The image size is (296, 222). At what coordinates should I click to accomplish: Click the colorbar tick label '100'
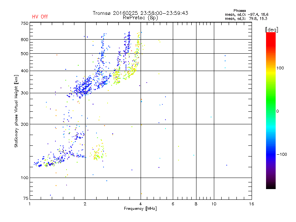point(280,68)
